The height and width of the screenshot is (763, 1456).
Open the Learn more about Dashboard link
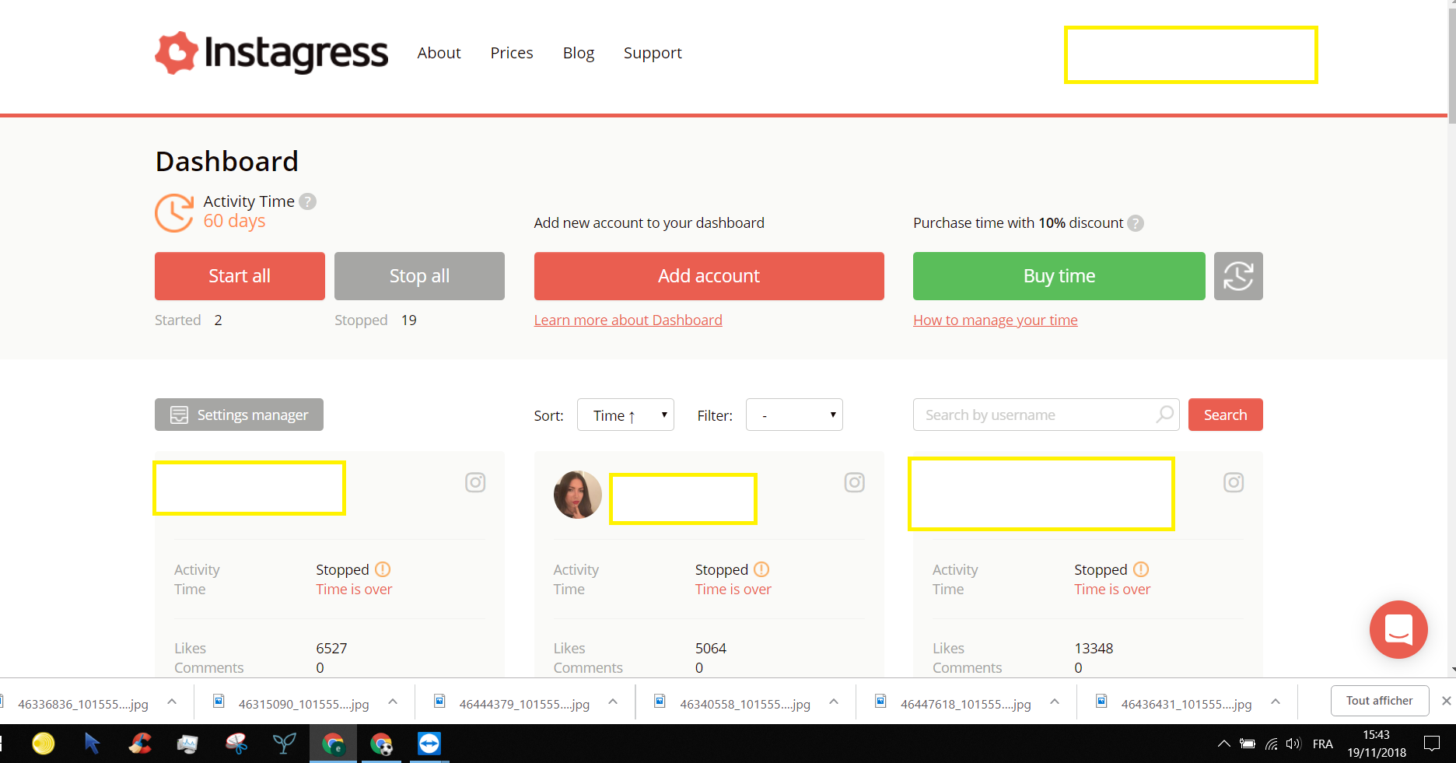point(628,320)
